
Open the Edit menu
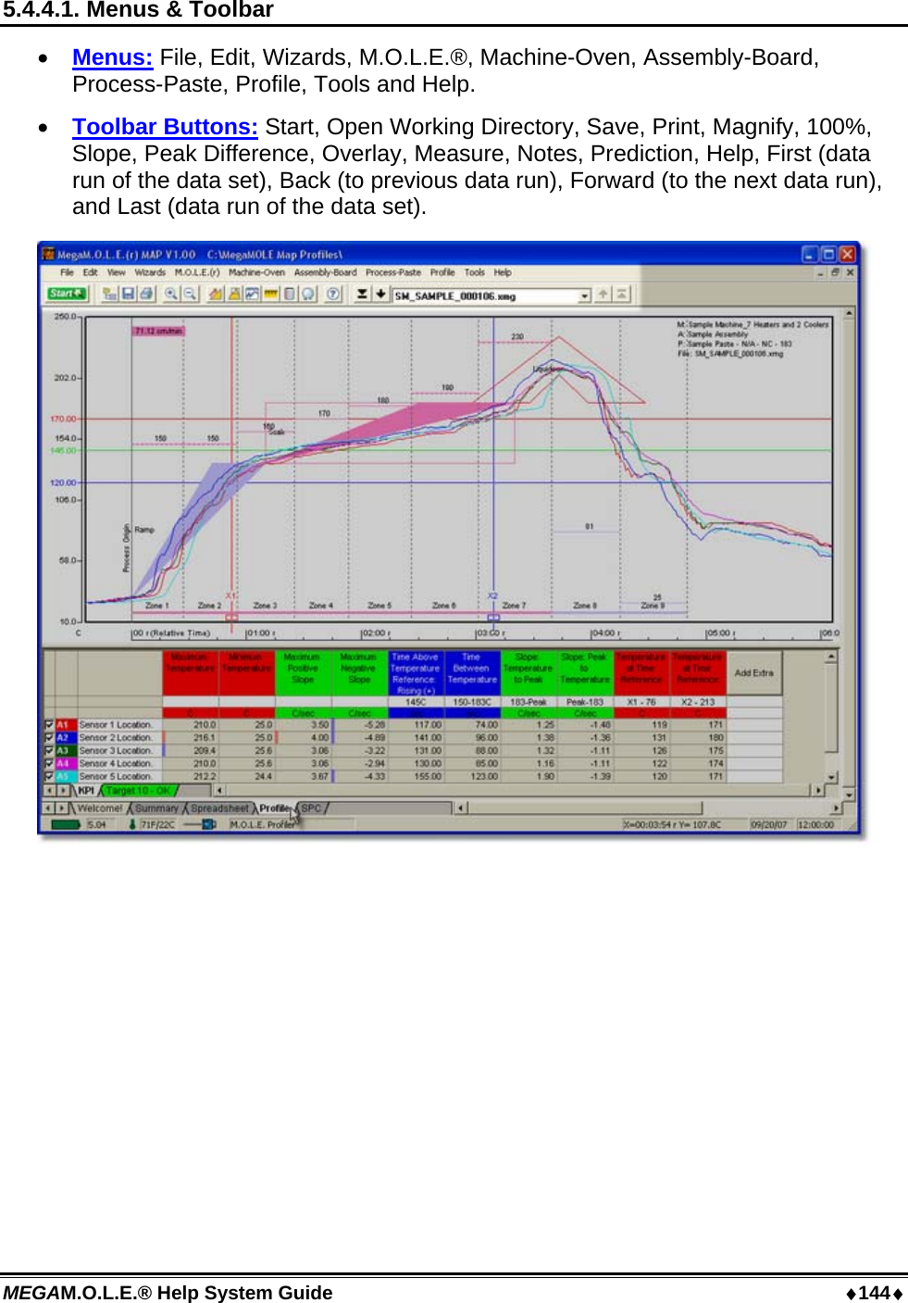(x=90, y=272)
